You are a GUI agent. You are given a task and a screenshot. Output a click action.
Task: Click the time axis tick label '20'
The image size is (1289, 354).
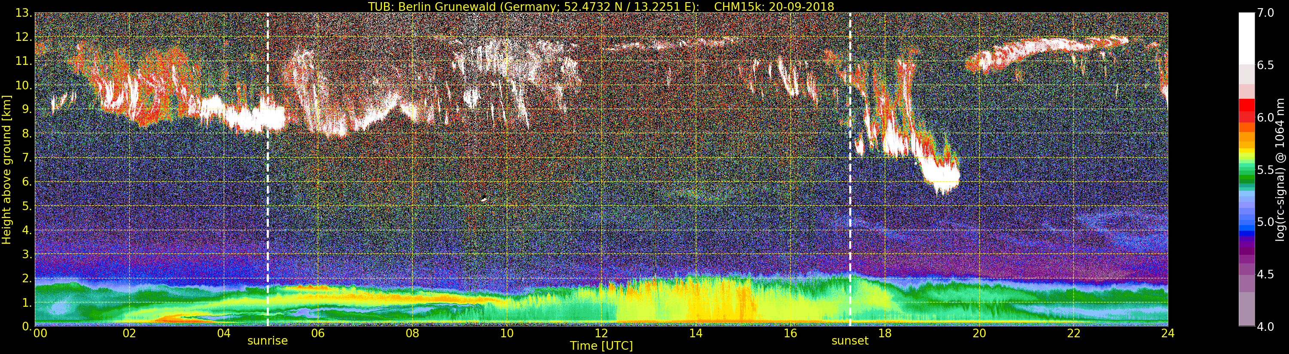tap(979, 333)
